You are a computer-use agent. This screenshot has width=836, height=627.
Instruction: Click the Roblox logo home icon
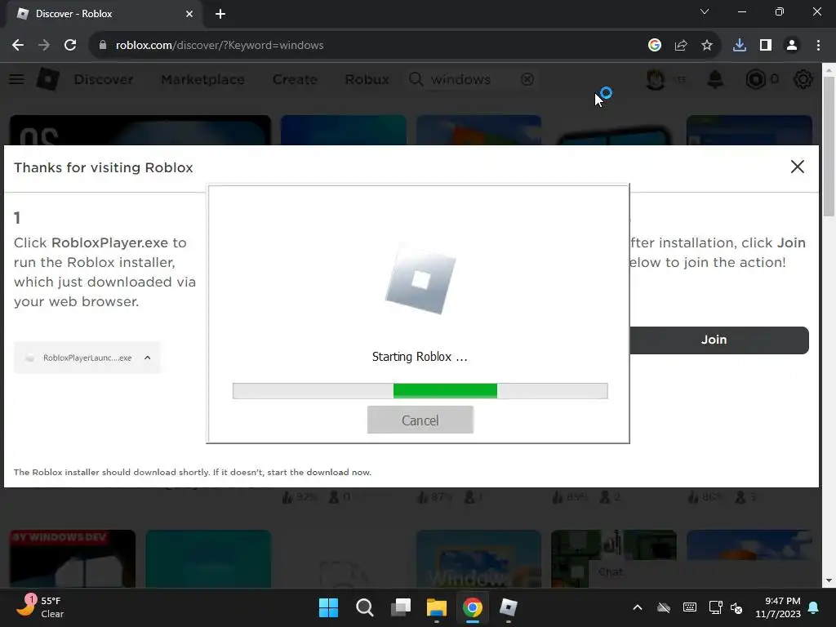[48, 79]
